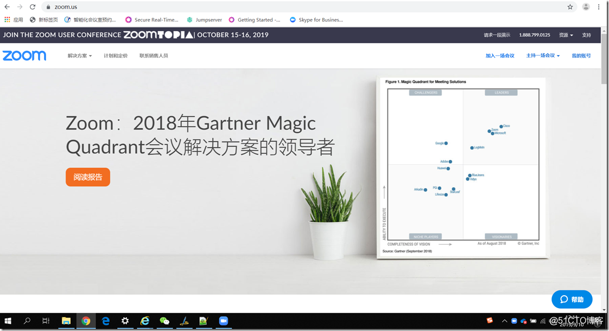Screen dimensions: 609x331
Task: Click the page vertical scrollbar thumb
Action: (x=604, y=58)
